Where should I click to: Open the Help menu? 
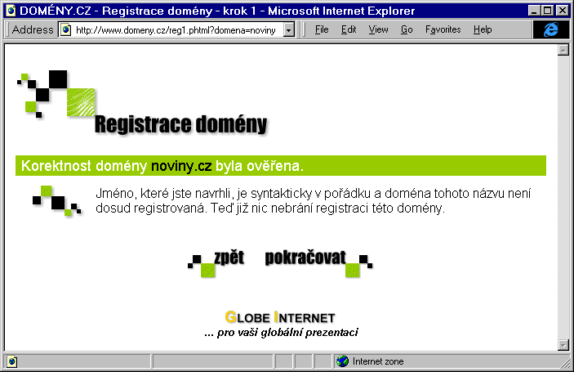pyautogui.click(x=483, y=29)
